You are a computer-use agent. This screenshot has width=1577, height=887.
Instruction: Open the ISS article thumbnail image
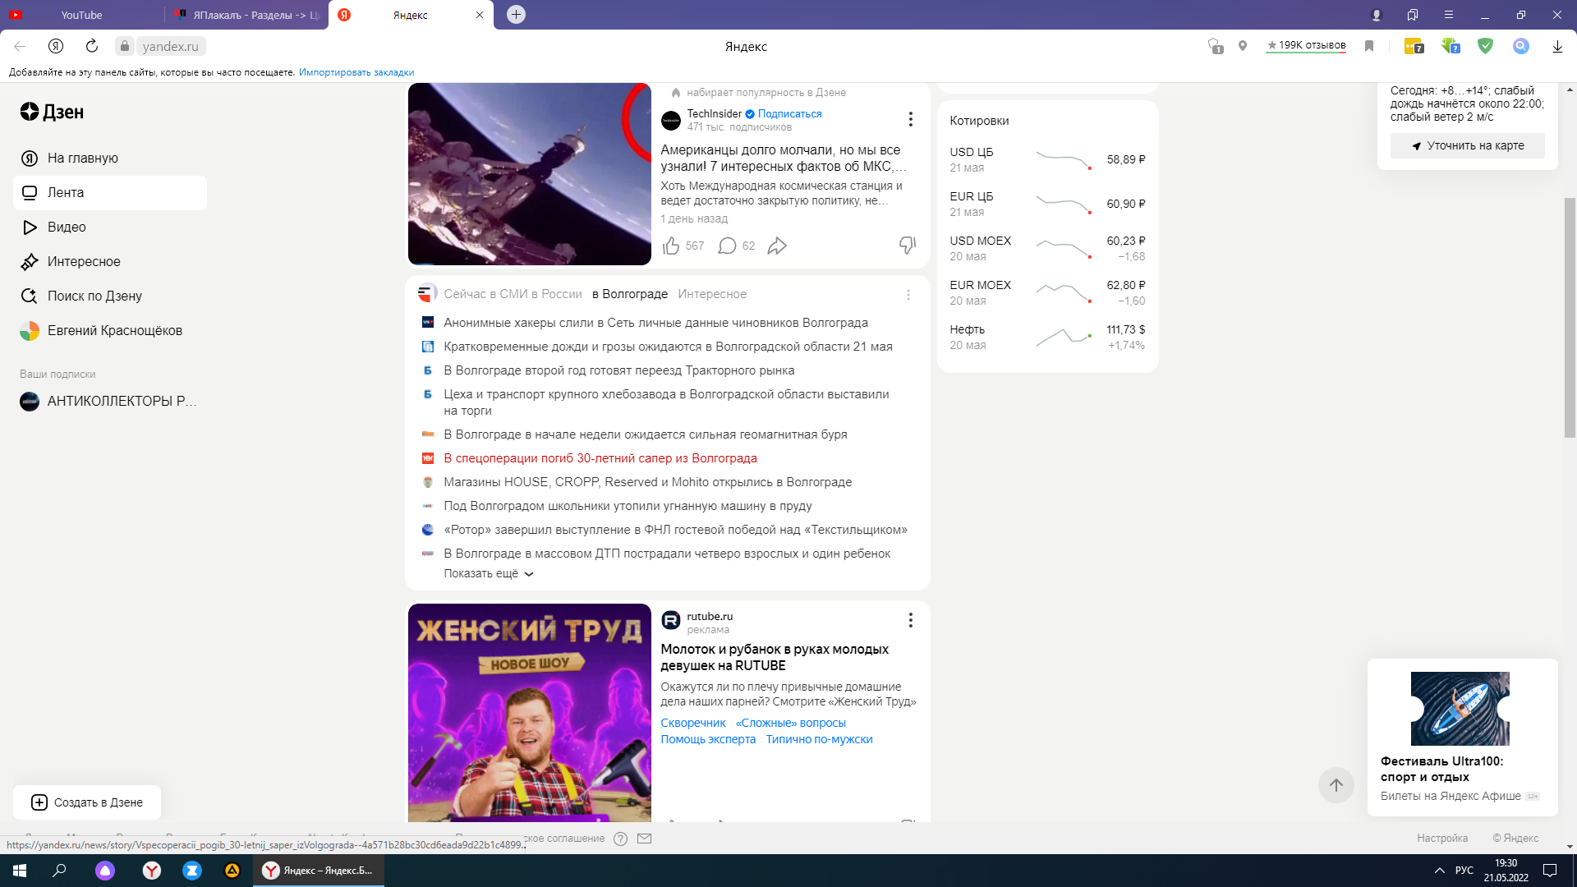click(530, 174)
